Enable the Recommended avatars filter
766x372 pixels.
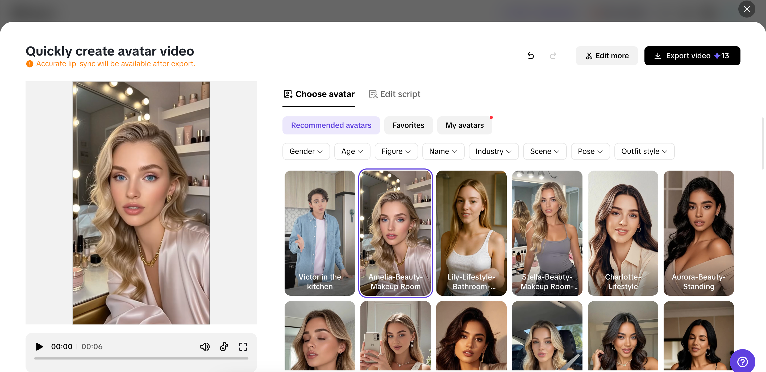click(x=331, y=125)
